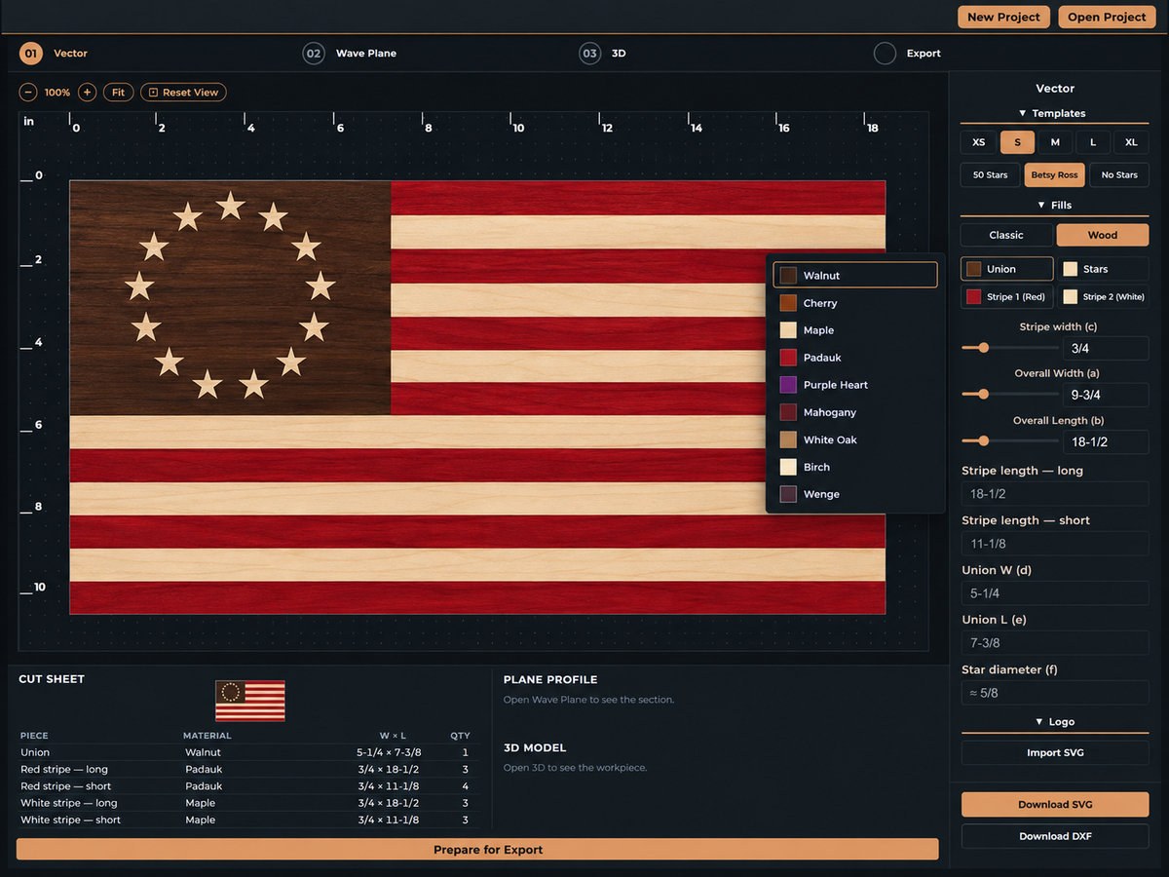This screenshot has height=877, width=1169.
Task: Click the Stripe length short field
Action: 1055,544
